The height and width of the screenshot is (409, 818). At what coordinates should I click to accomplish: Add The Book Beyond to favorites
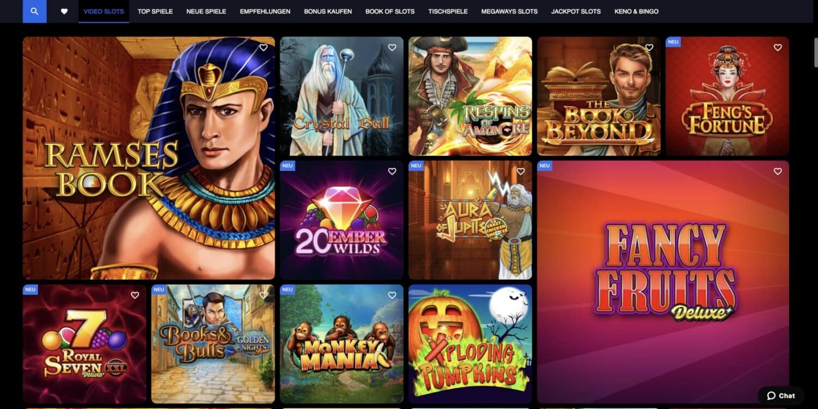[649, 47]
